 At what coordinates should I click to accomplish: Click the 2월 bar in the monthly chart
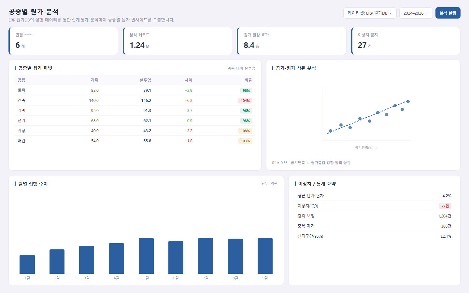coord(57,261)
